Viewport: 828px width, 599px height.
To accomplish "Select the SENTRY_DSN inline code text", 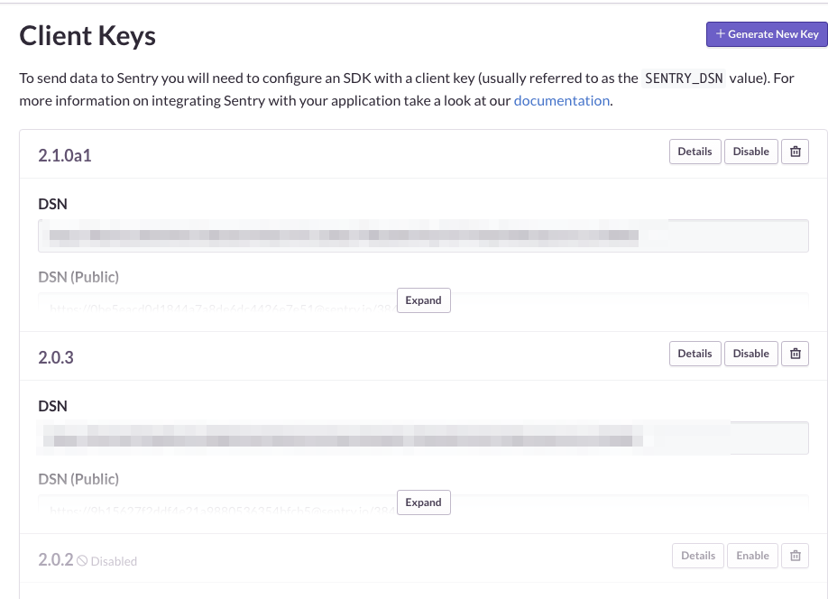I will (x=683, y=78).
